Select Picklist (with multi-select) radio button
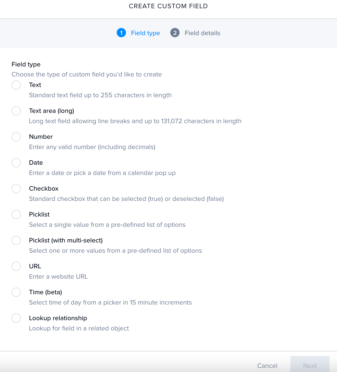The height and width of the screenshot is (372, 337). point(16,240)
